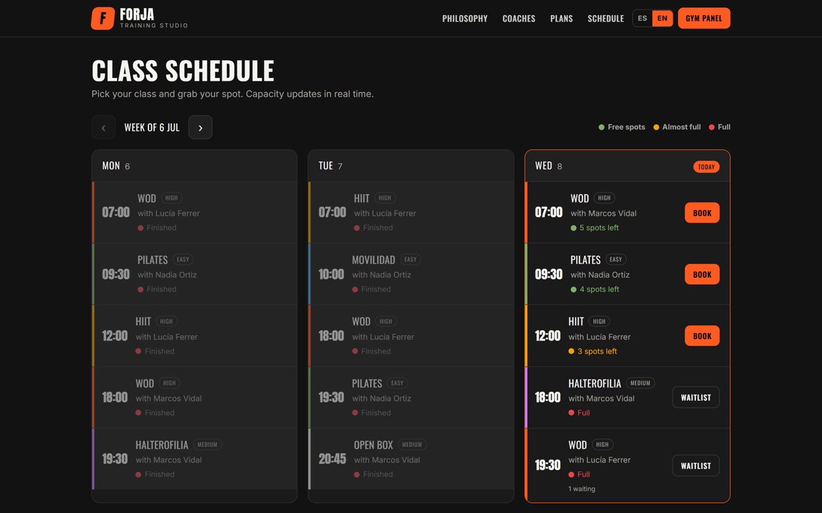822x513 pixels.
Task: Click the Class Schedule heading
Action: pyautogui.click(x=183, y=71)
